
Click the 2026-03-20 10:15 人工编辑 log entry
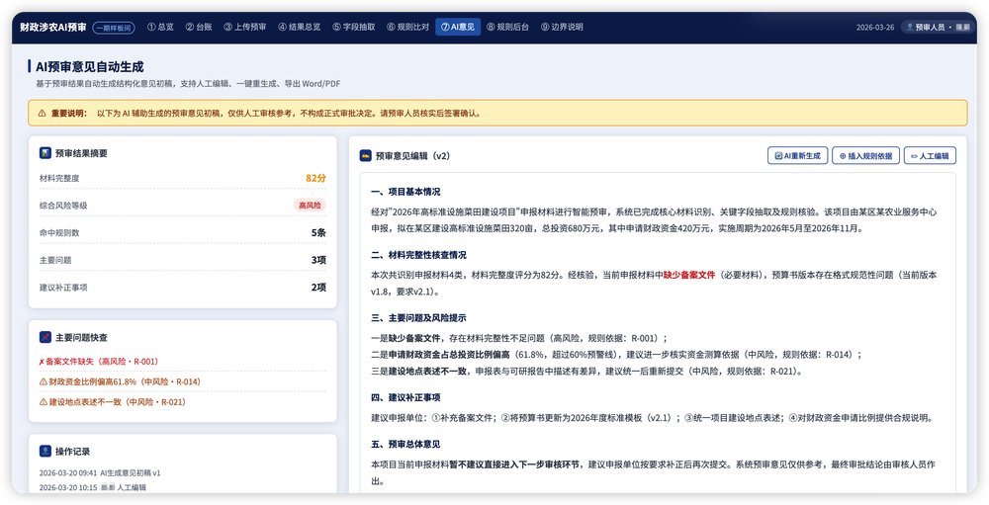(x=93, y=487)
